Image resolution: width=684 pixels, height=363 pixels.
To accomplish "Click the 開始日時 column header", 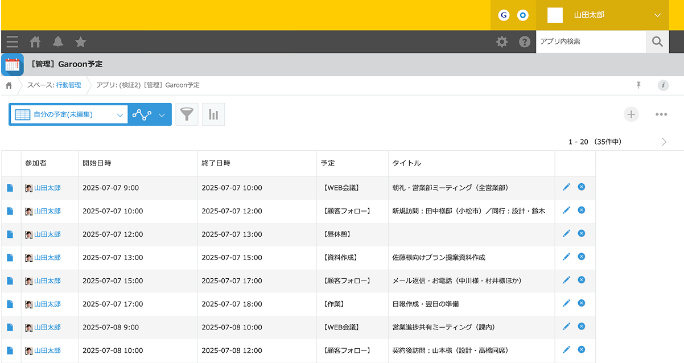I will click(x=97, y=163).
